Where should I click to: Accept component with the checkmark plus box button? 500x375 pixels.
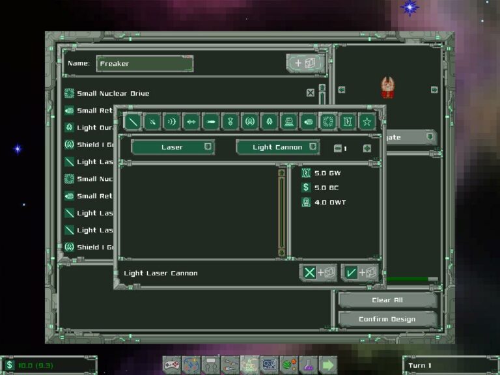click(x=360, y=273)
